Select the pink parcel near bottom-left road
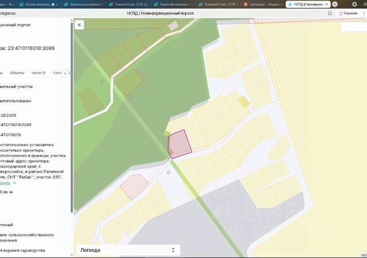The width and height of the screenshot is (367, 258). 134,186
